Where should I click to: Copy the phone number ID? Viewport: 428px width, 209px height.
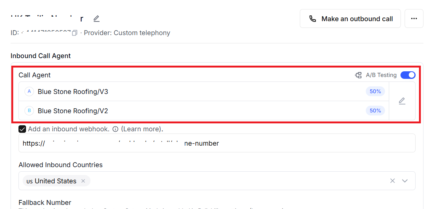click(x=75, y=33)
